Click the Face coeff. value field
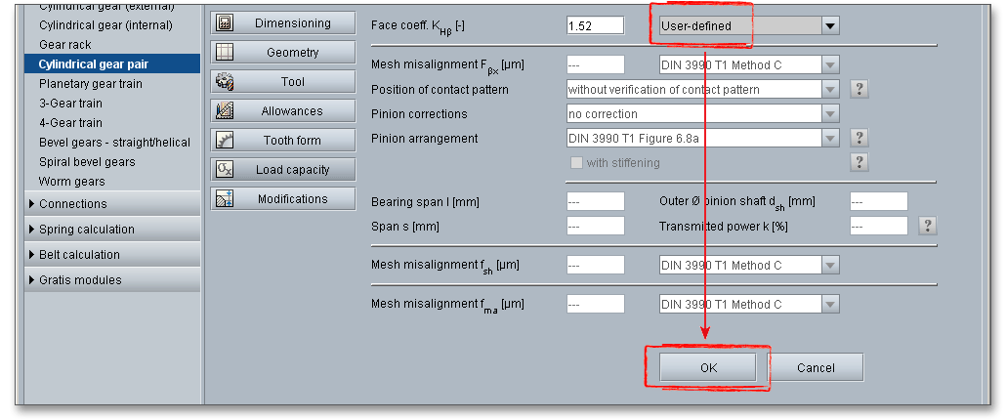The image size is (1006, 420). 595,26
